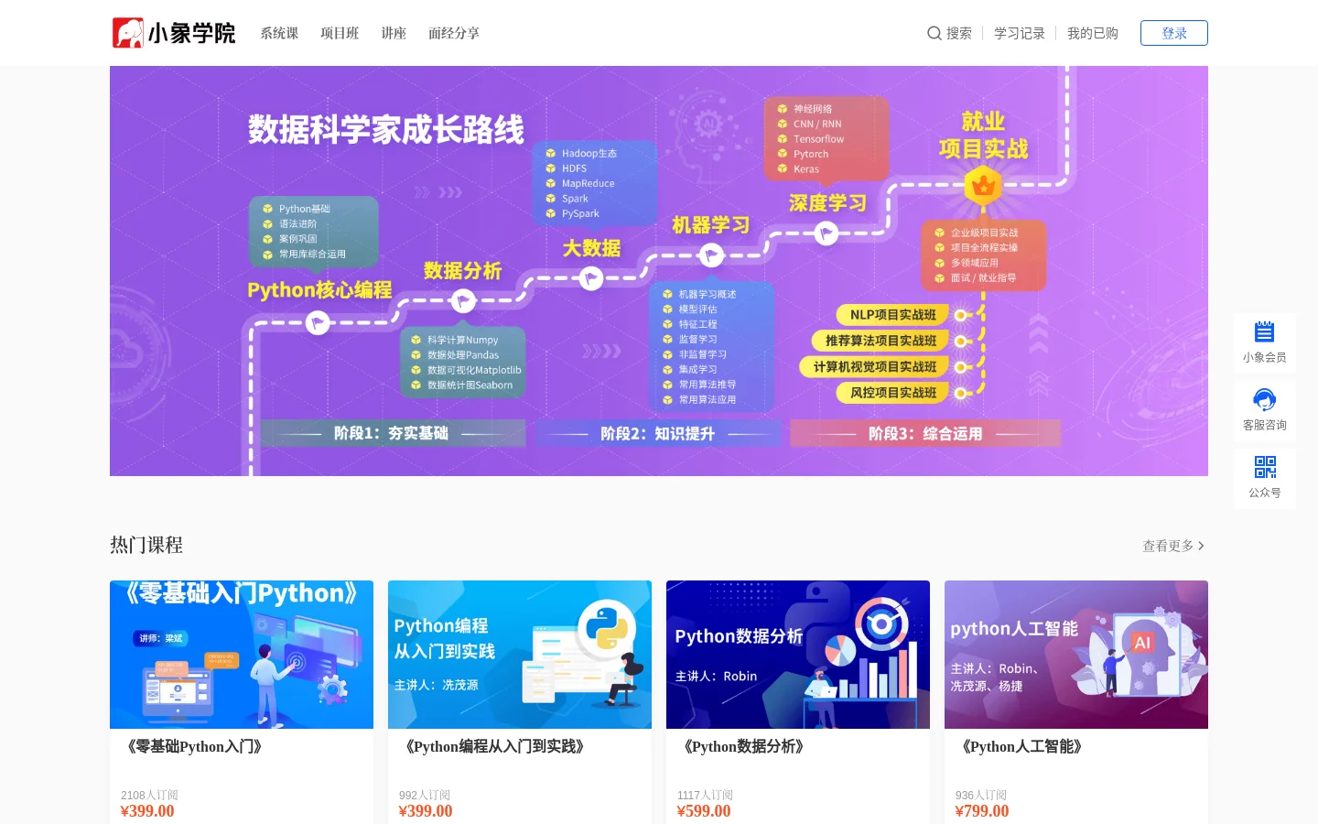Click the 936人订阅 subscriber count
Image resolution: width=1318 pixels, height=824 pixels.
tap(981, 795)
